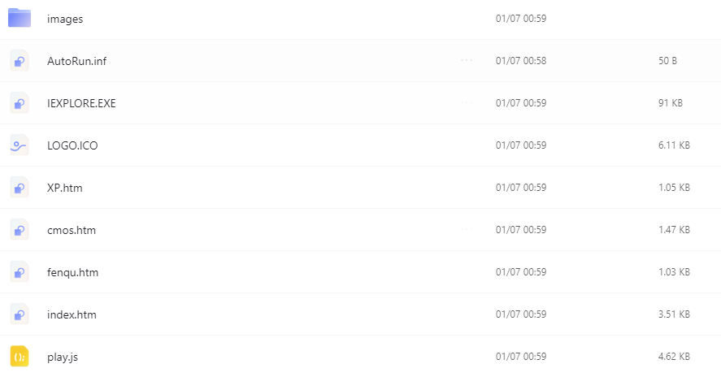Click the 91 KB size of IEXPLORE.EXE
The image size is (721, 377).
(671, 103)
